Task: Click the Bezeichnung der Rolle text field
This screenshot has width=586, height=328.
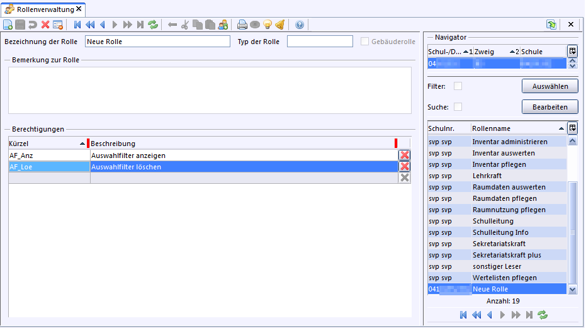Action: point(157,42)
